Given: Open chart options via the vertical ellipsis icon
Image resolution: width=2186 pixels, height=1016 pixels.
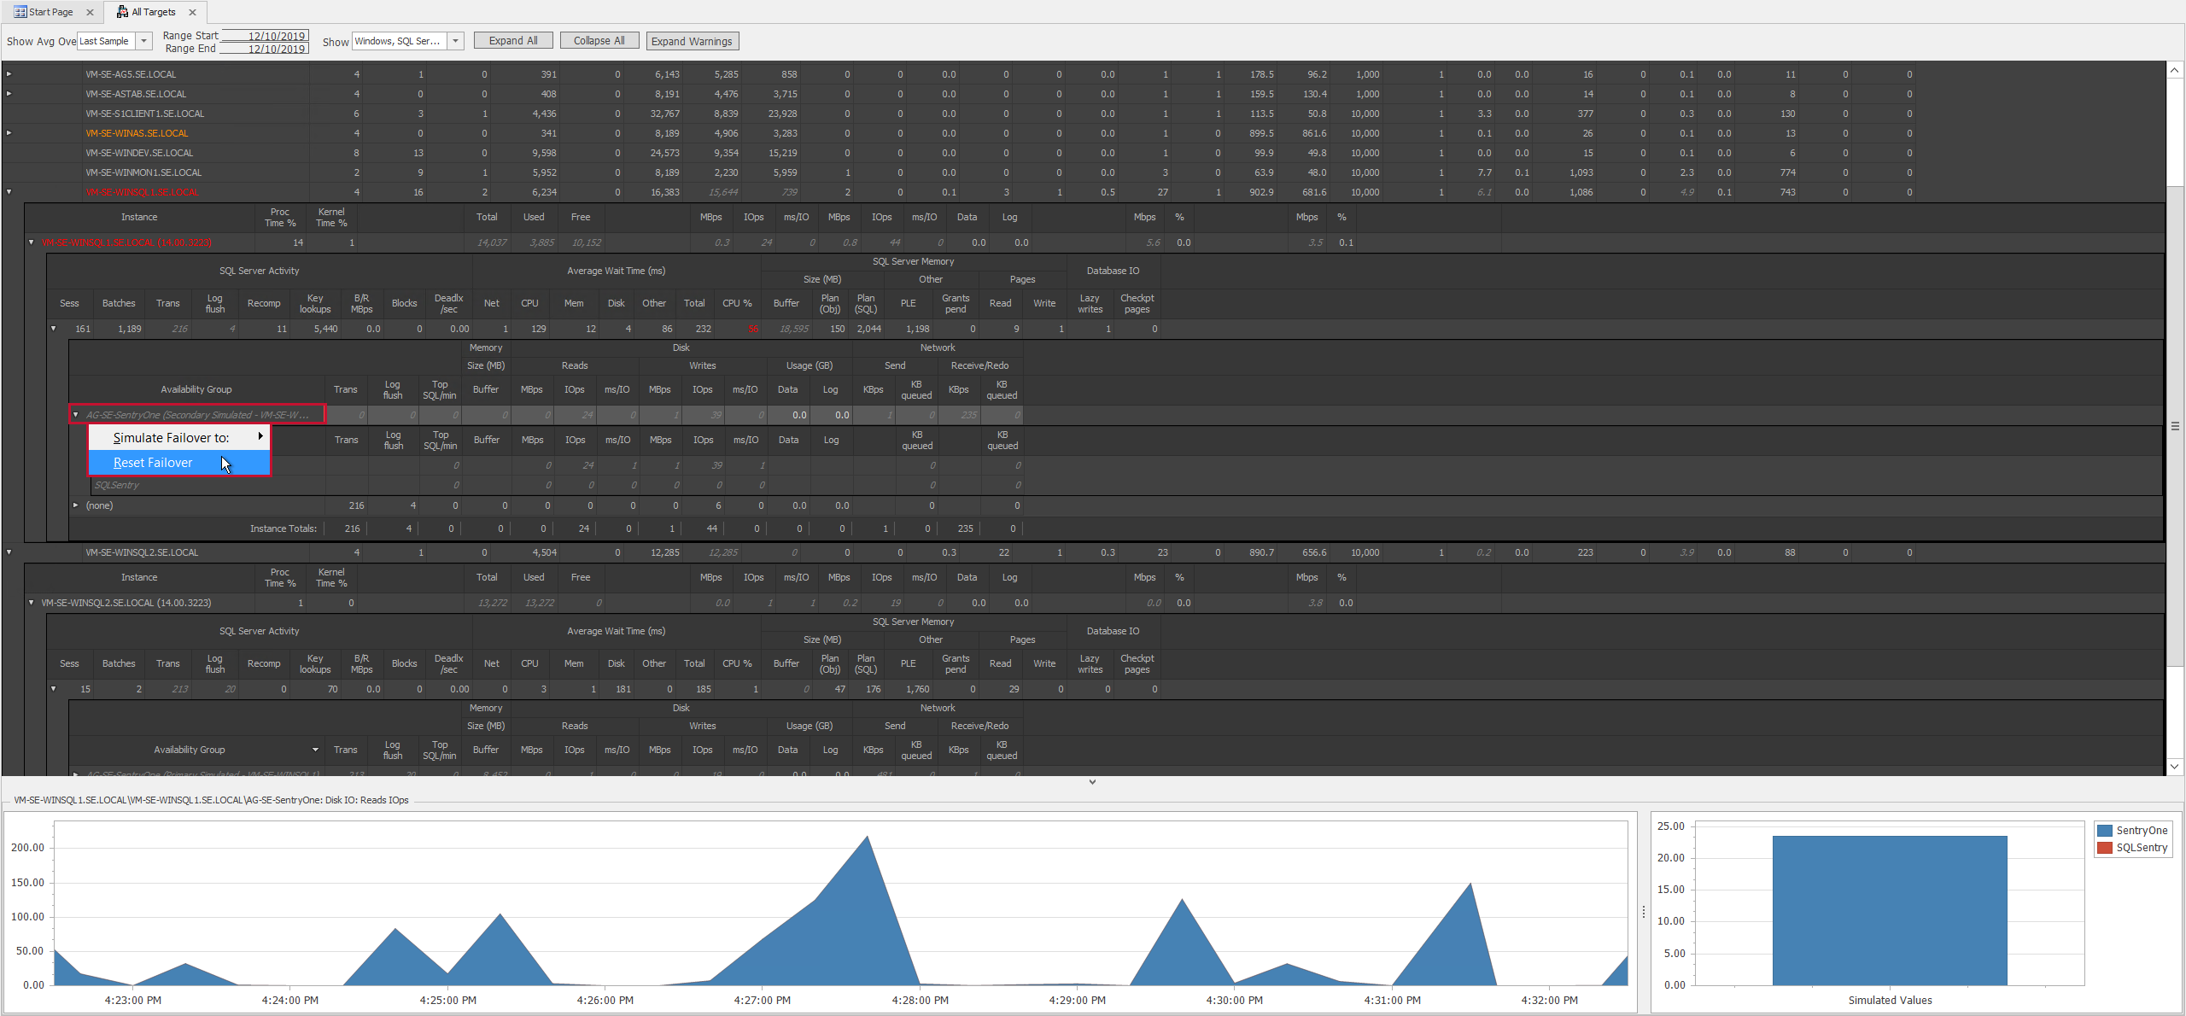Looking at the screenshot, I should pos(1644,912).
